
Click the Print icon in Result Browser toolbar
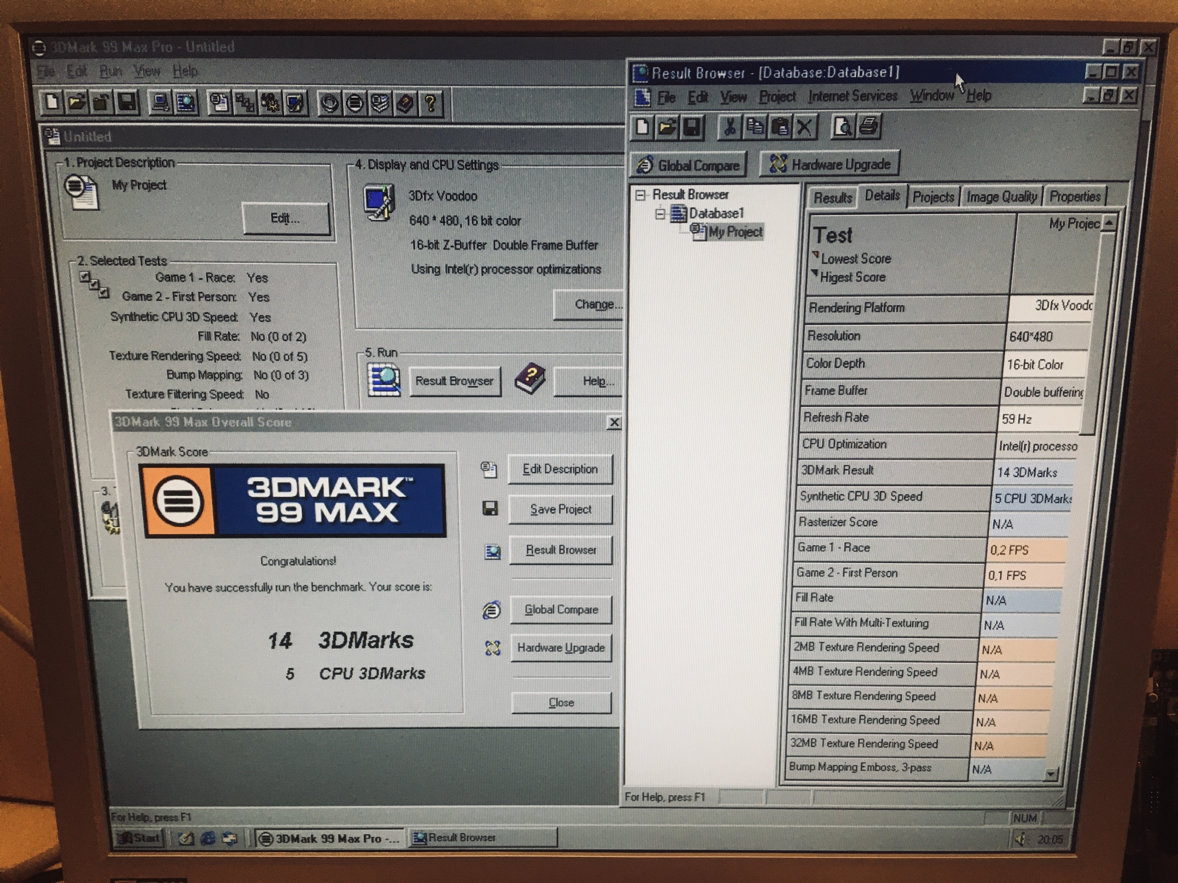pos(868,127)
